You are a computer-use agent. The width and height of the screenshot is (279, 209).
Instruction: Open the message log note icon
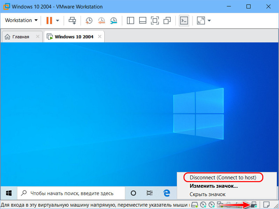tap(266, 204)
